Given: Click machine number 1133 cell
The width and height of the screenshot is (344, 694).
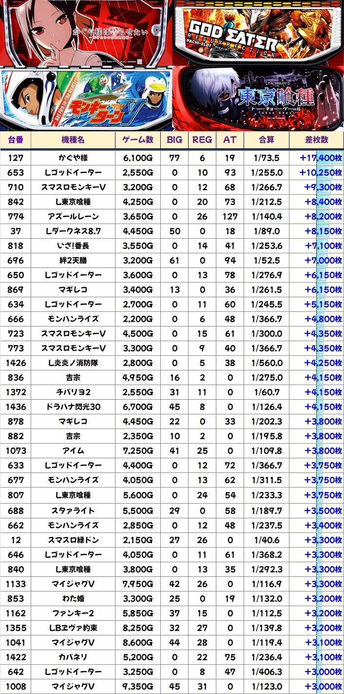Looking at the screenshot, I should 16,584.
